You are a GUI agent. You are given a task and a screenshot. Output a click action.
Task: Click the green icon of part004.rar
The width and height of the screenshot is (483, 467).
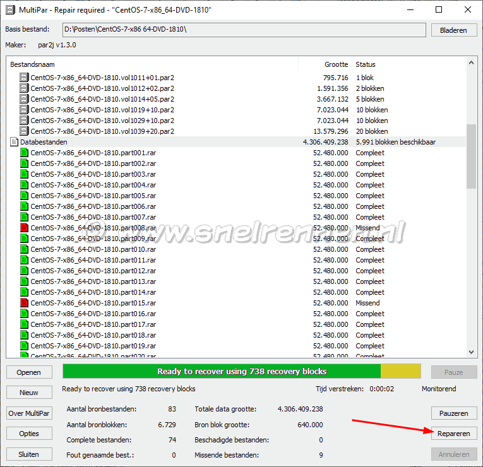25,185
